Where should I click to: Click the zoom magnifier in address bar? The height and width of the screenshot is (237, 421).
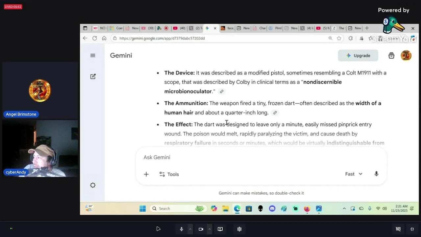(x=330, y=38)
